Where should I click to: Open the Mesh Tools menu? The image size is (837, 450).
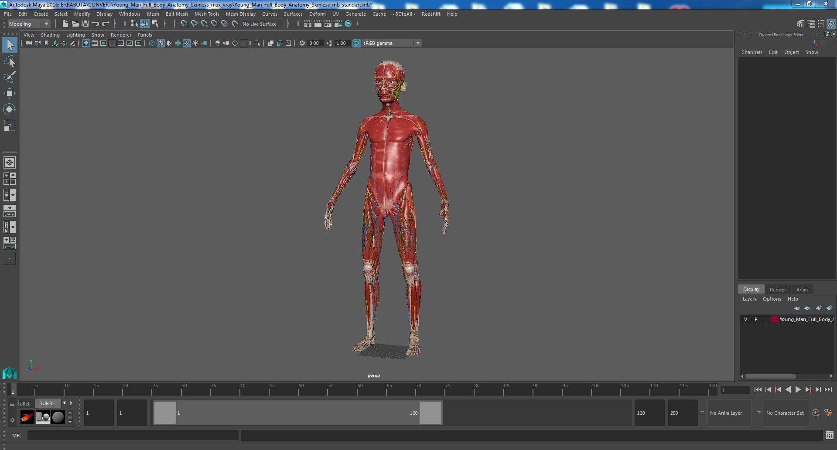click(x=207, y=14)
